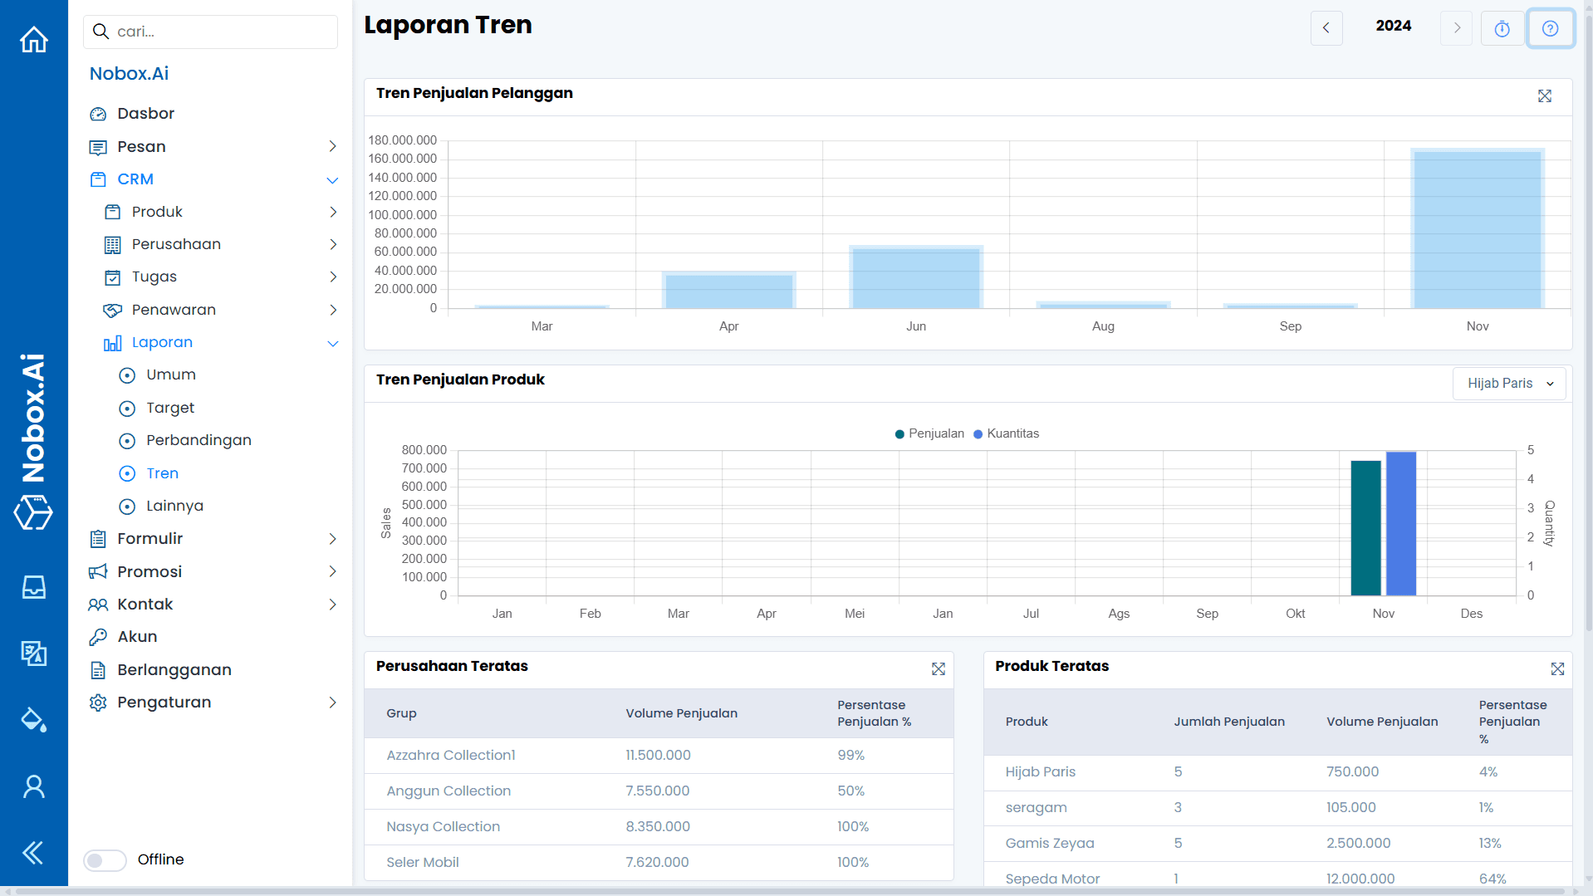The width and height of the screenshot is (1593, 896).
Task: Open the user account icon in left rail
Action: point(33,786)
